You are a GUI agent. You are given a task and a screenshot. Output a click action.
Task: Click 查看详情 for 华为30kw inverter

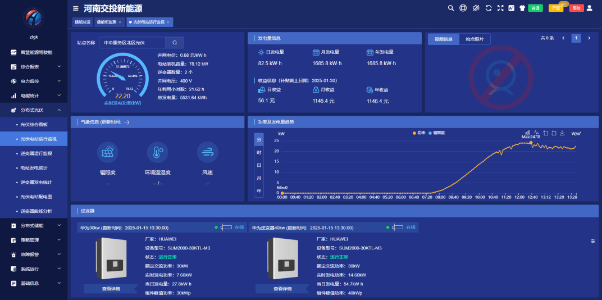click(111, 289)
